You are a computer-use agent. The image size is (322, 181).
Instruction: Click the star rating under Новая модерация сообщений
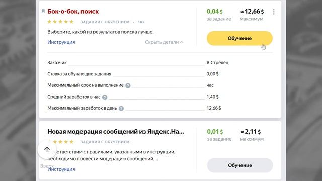(x=60, y=142)
